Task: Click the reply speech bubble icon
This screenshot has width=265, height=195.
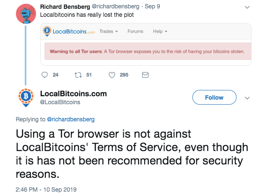Action: (x=44, y=75)
